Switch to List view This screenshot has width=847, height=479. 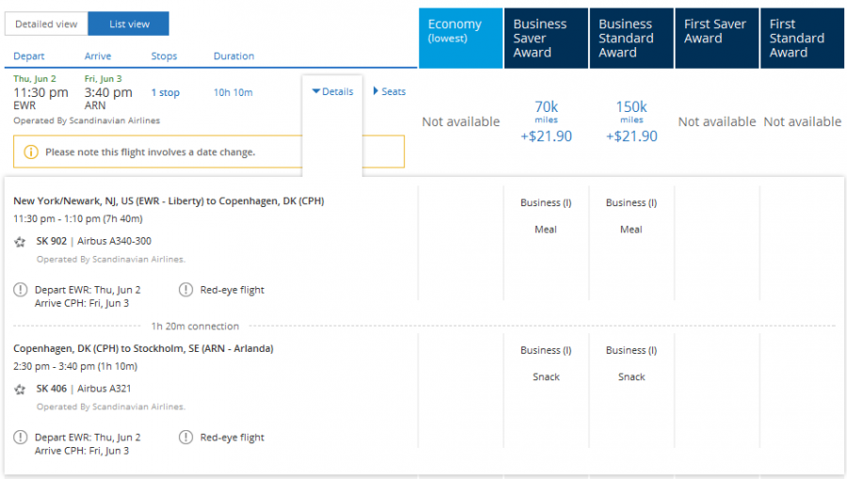pyautogui.click(x=128, y=24)
